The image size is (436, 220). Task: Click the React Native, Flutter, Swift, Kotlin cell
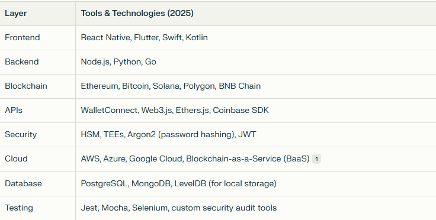(x=145, y=37)
